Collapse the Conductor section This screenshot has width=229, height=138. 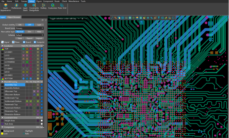(2, 46)
